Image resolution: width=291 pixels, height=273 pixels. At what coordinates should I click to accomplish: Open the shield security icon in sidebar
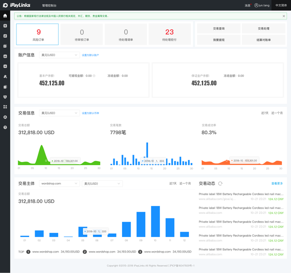coord(5,97)
